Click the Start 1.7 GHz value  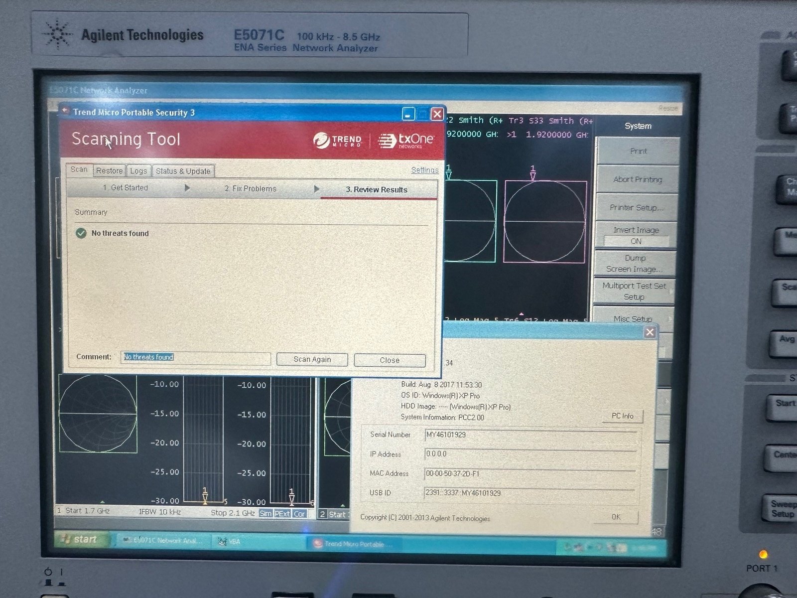pos(87,511)
